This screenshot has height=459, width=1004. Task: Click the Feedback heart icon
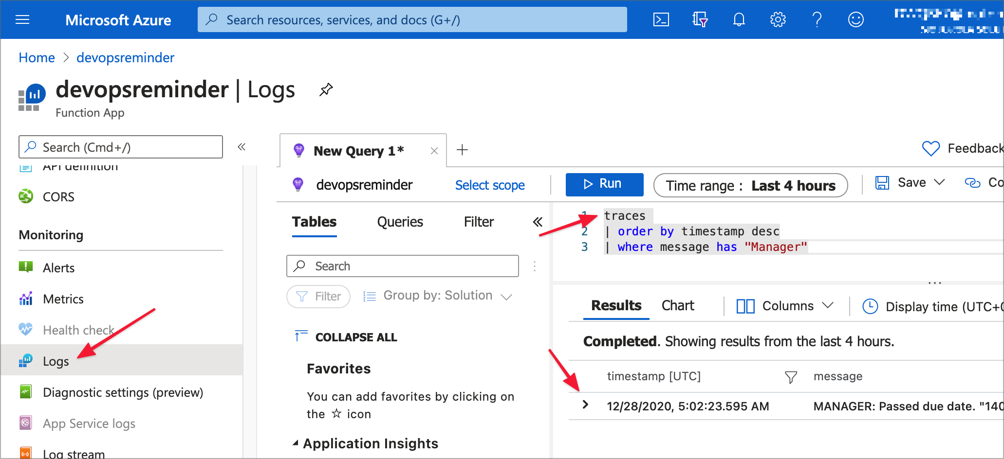930,148
